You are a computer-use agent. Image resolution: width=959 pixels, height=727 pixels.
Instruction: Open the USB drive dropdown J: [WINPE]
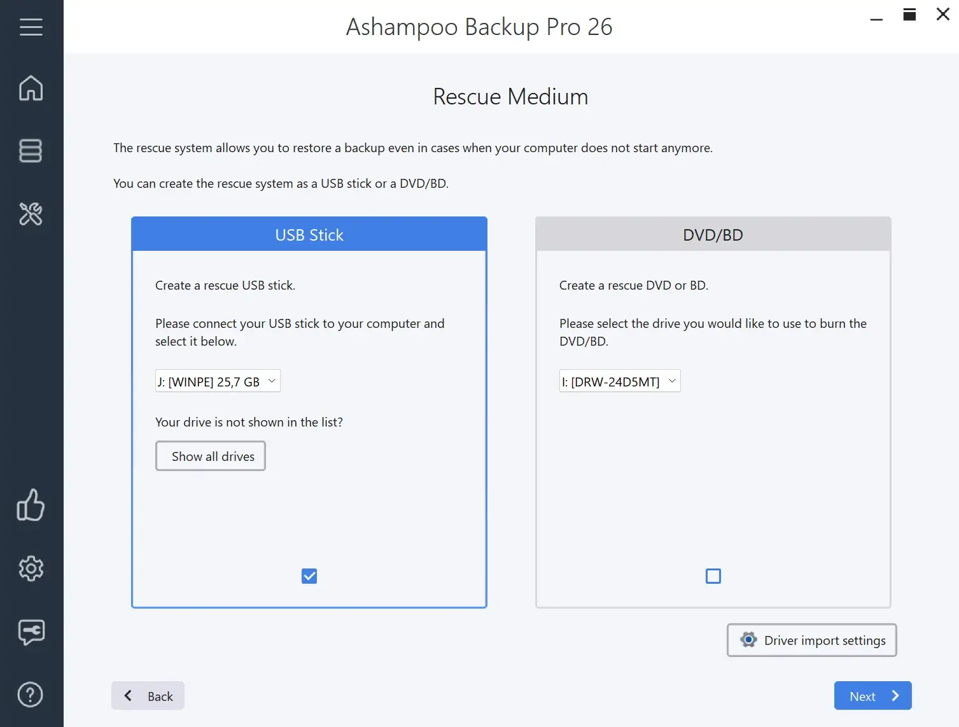pyautogui.click(x=217, y=381)
